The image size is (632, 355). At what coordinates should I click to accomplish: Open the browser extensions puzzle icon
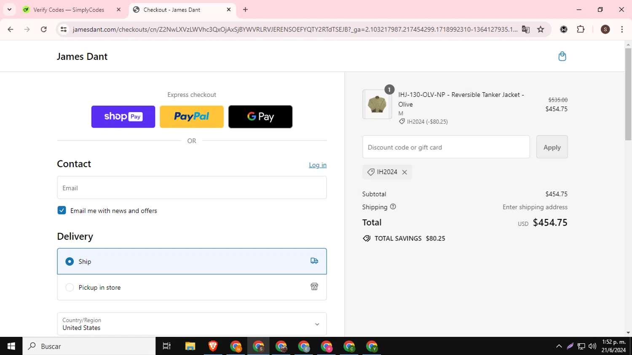pyautogui.click(x=581, y=29)
